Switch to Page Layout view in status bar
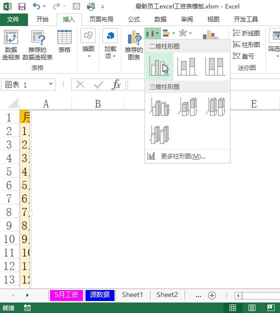This screenshot has height=313, width=280. [x=252, y=307]
